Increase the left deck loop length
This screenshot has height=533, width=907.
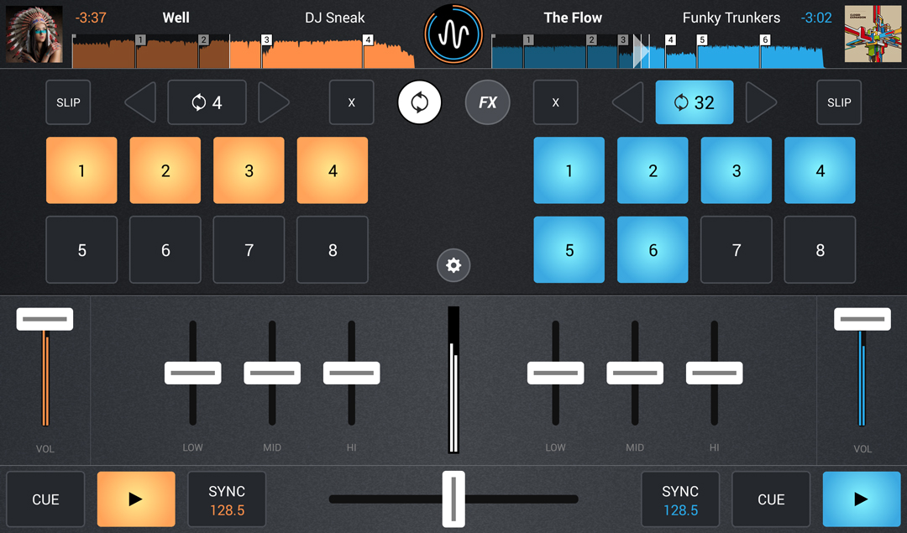tap(273, 102)
